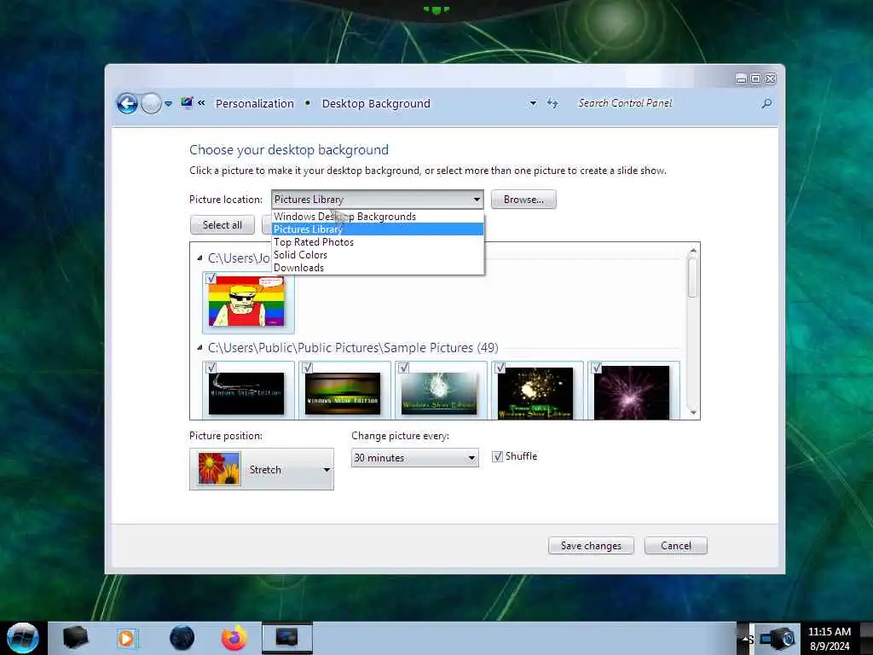873x655 pixels.
Task: Close the Desktop Background window
Action: [x=771, y=79]
